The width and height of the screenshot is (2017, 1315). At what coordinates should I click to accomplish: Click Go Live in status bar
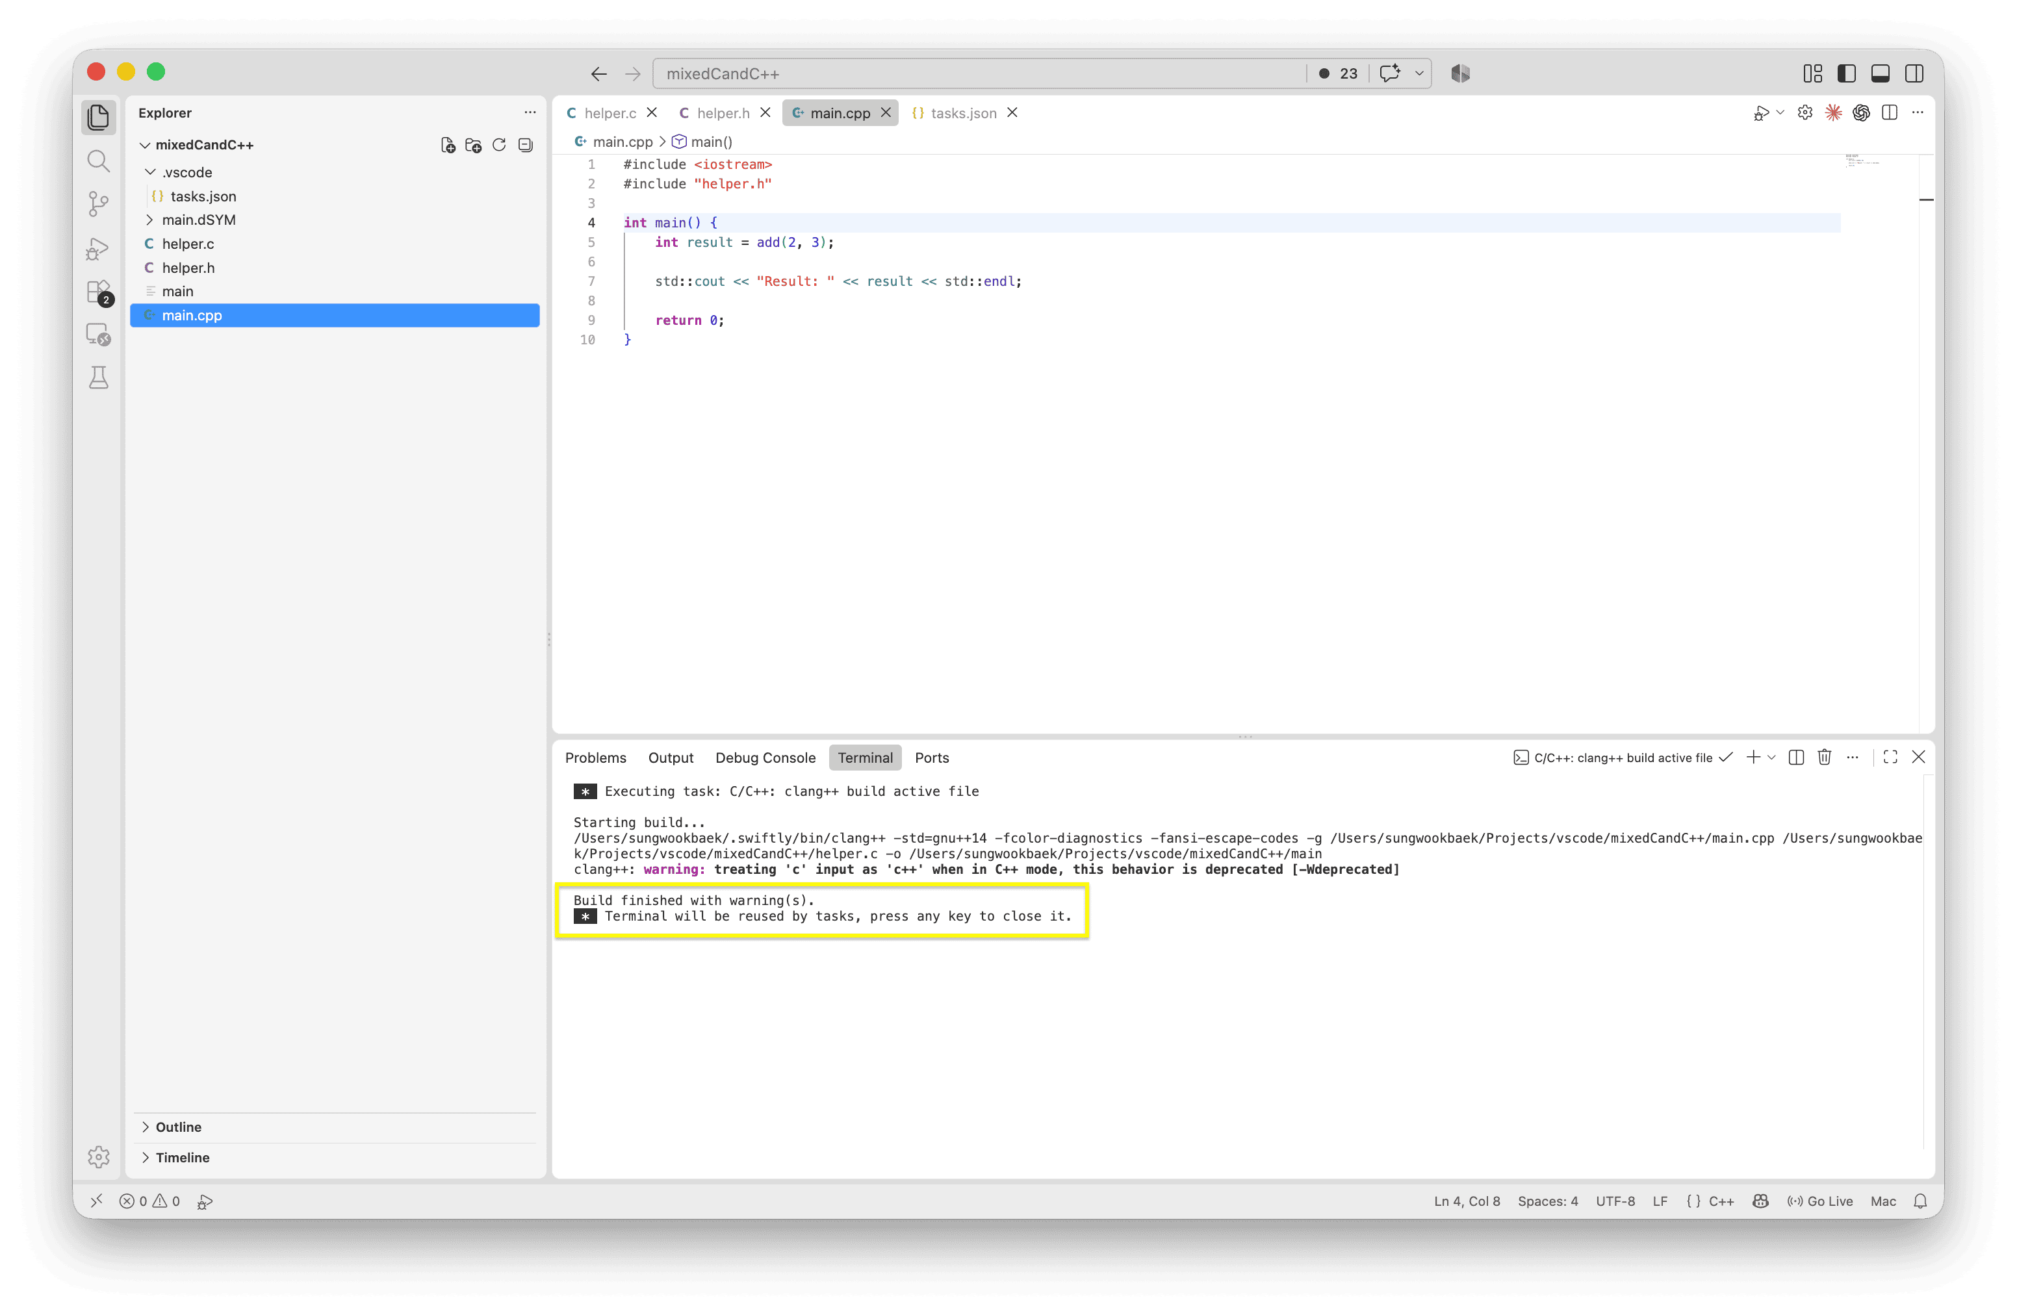(x=1819, y=1201)
